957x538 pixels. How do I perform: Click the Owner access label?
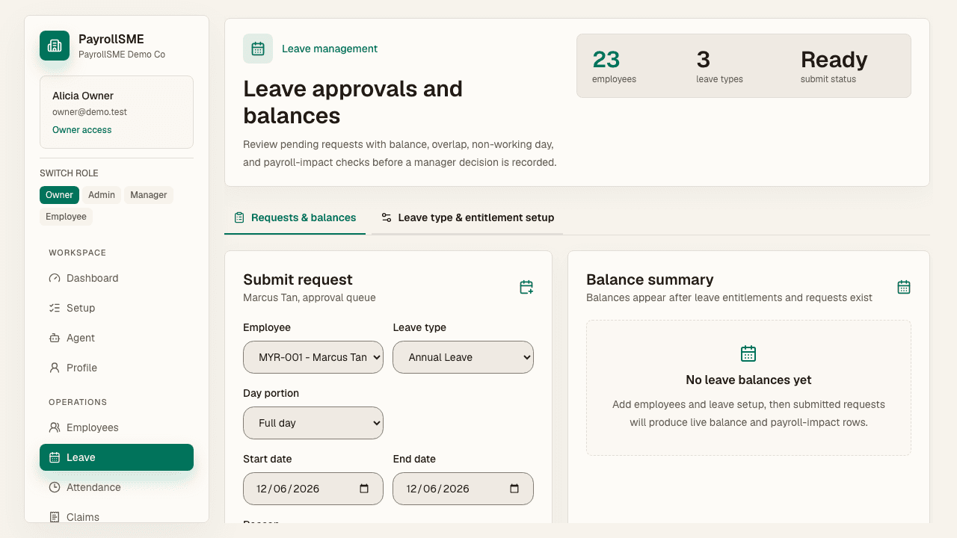(x=81, y=130)
